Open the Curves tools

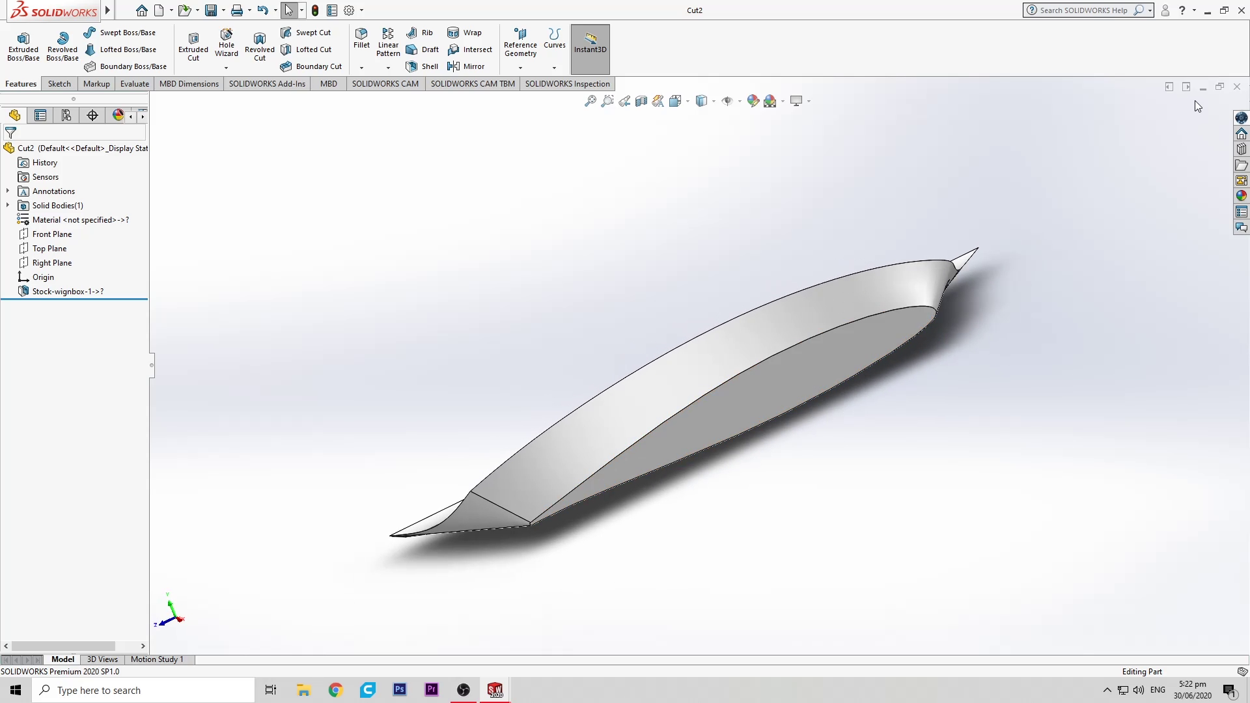click(554, 38)
